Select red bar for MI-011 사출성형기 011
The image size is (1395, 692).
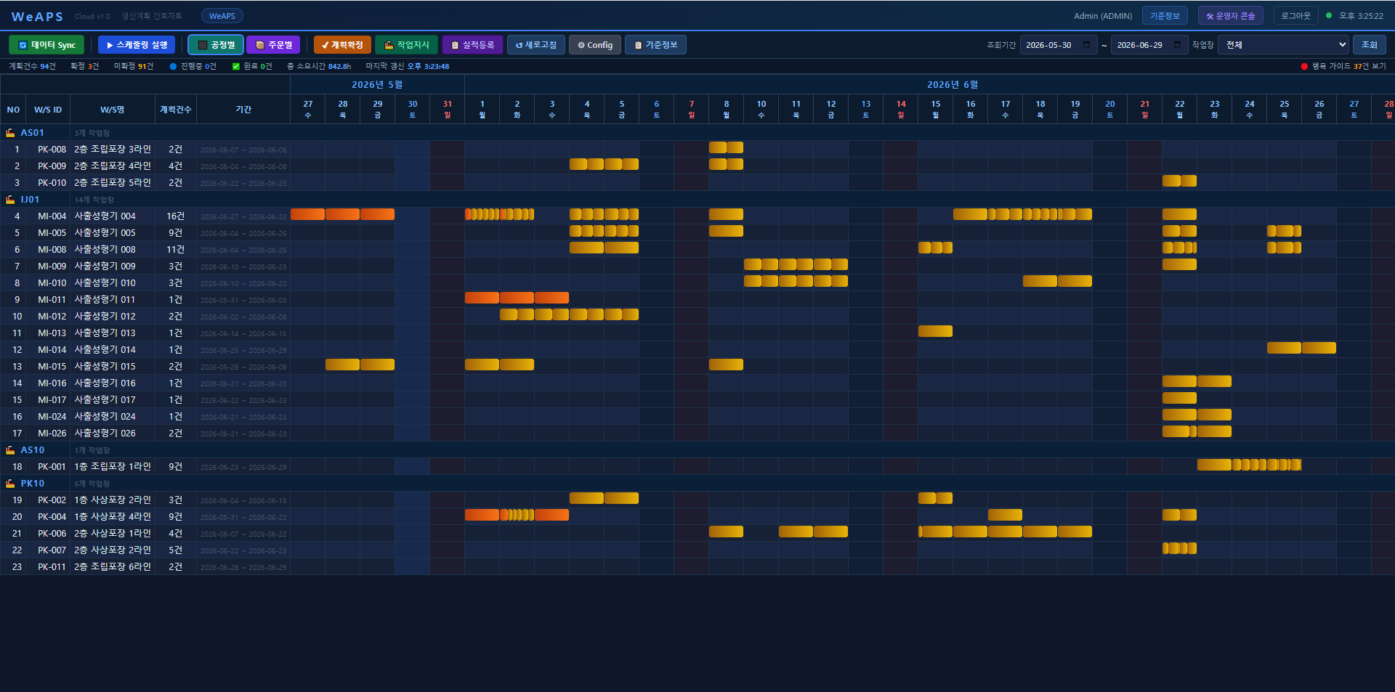517,298
